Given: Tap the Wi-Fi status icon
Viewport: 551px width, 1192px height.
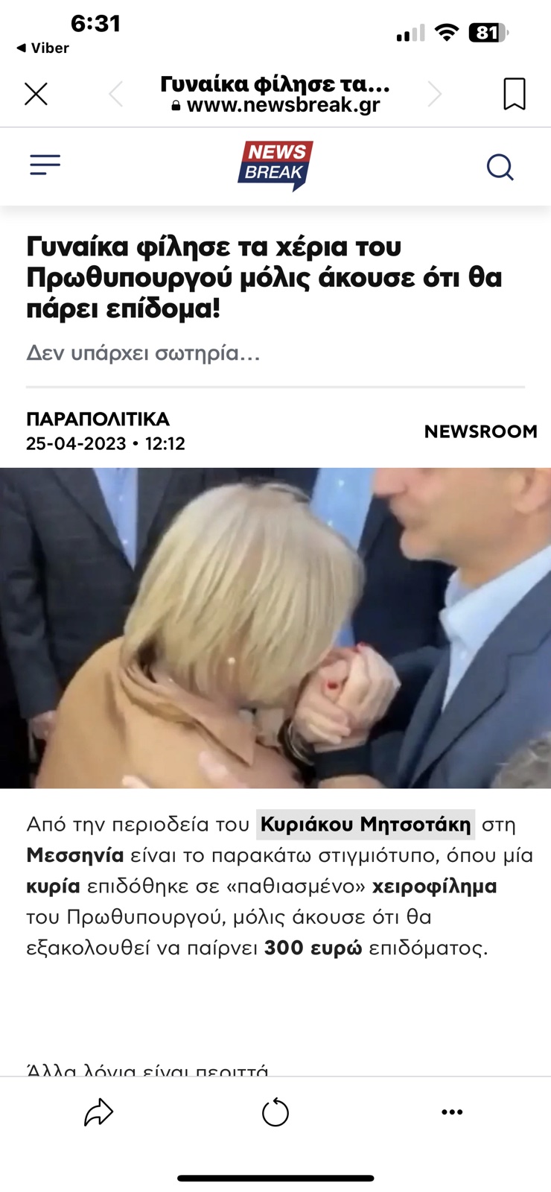Looking at the screenshot, I should click(447, 32).
